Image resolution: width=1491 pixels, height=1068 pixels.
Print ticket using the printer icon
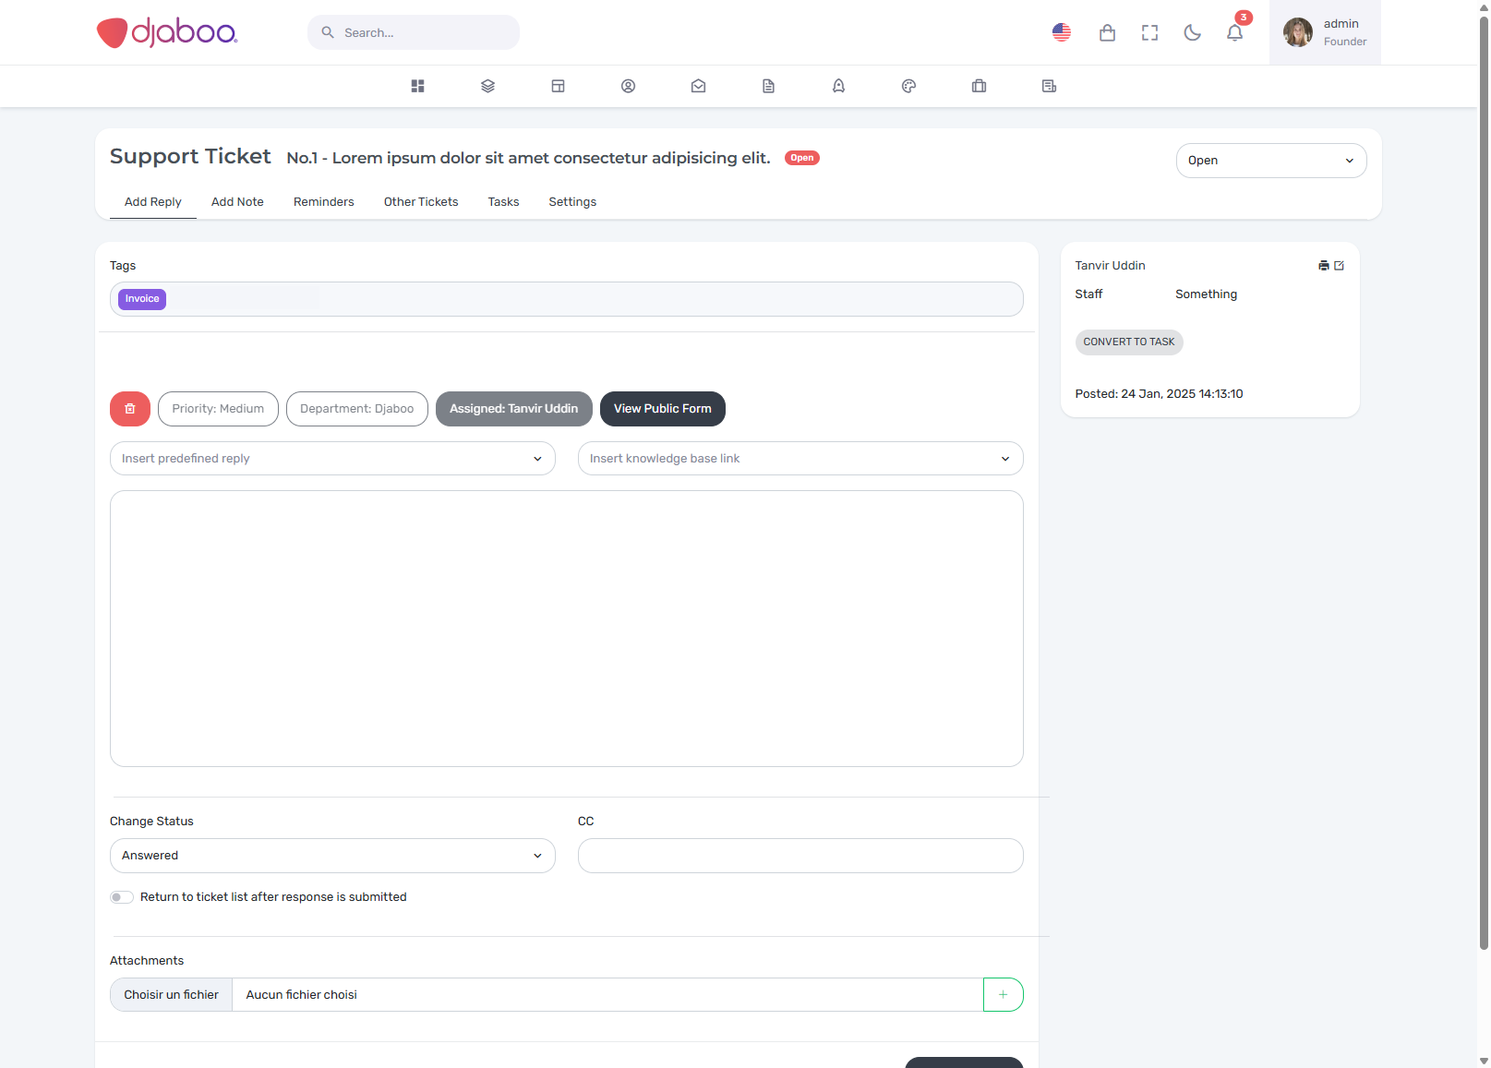1324,266
